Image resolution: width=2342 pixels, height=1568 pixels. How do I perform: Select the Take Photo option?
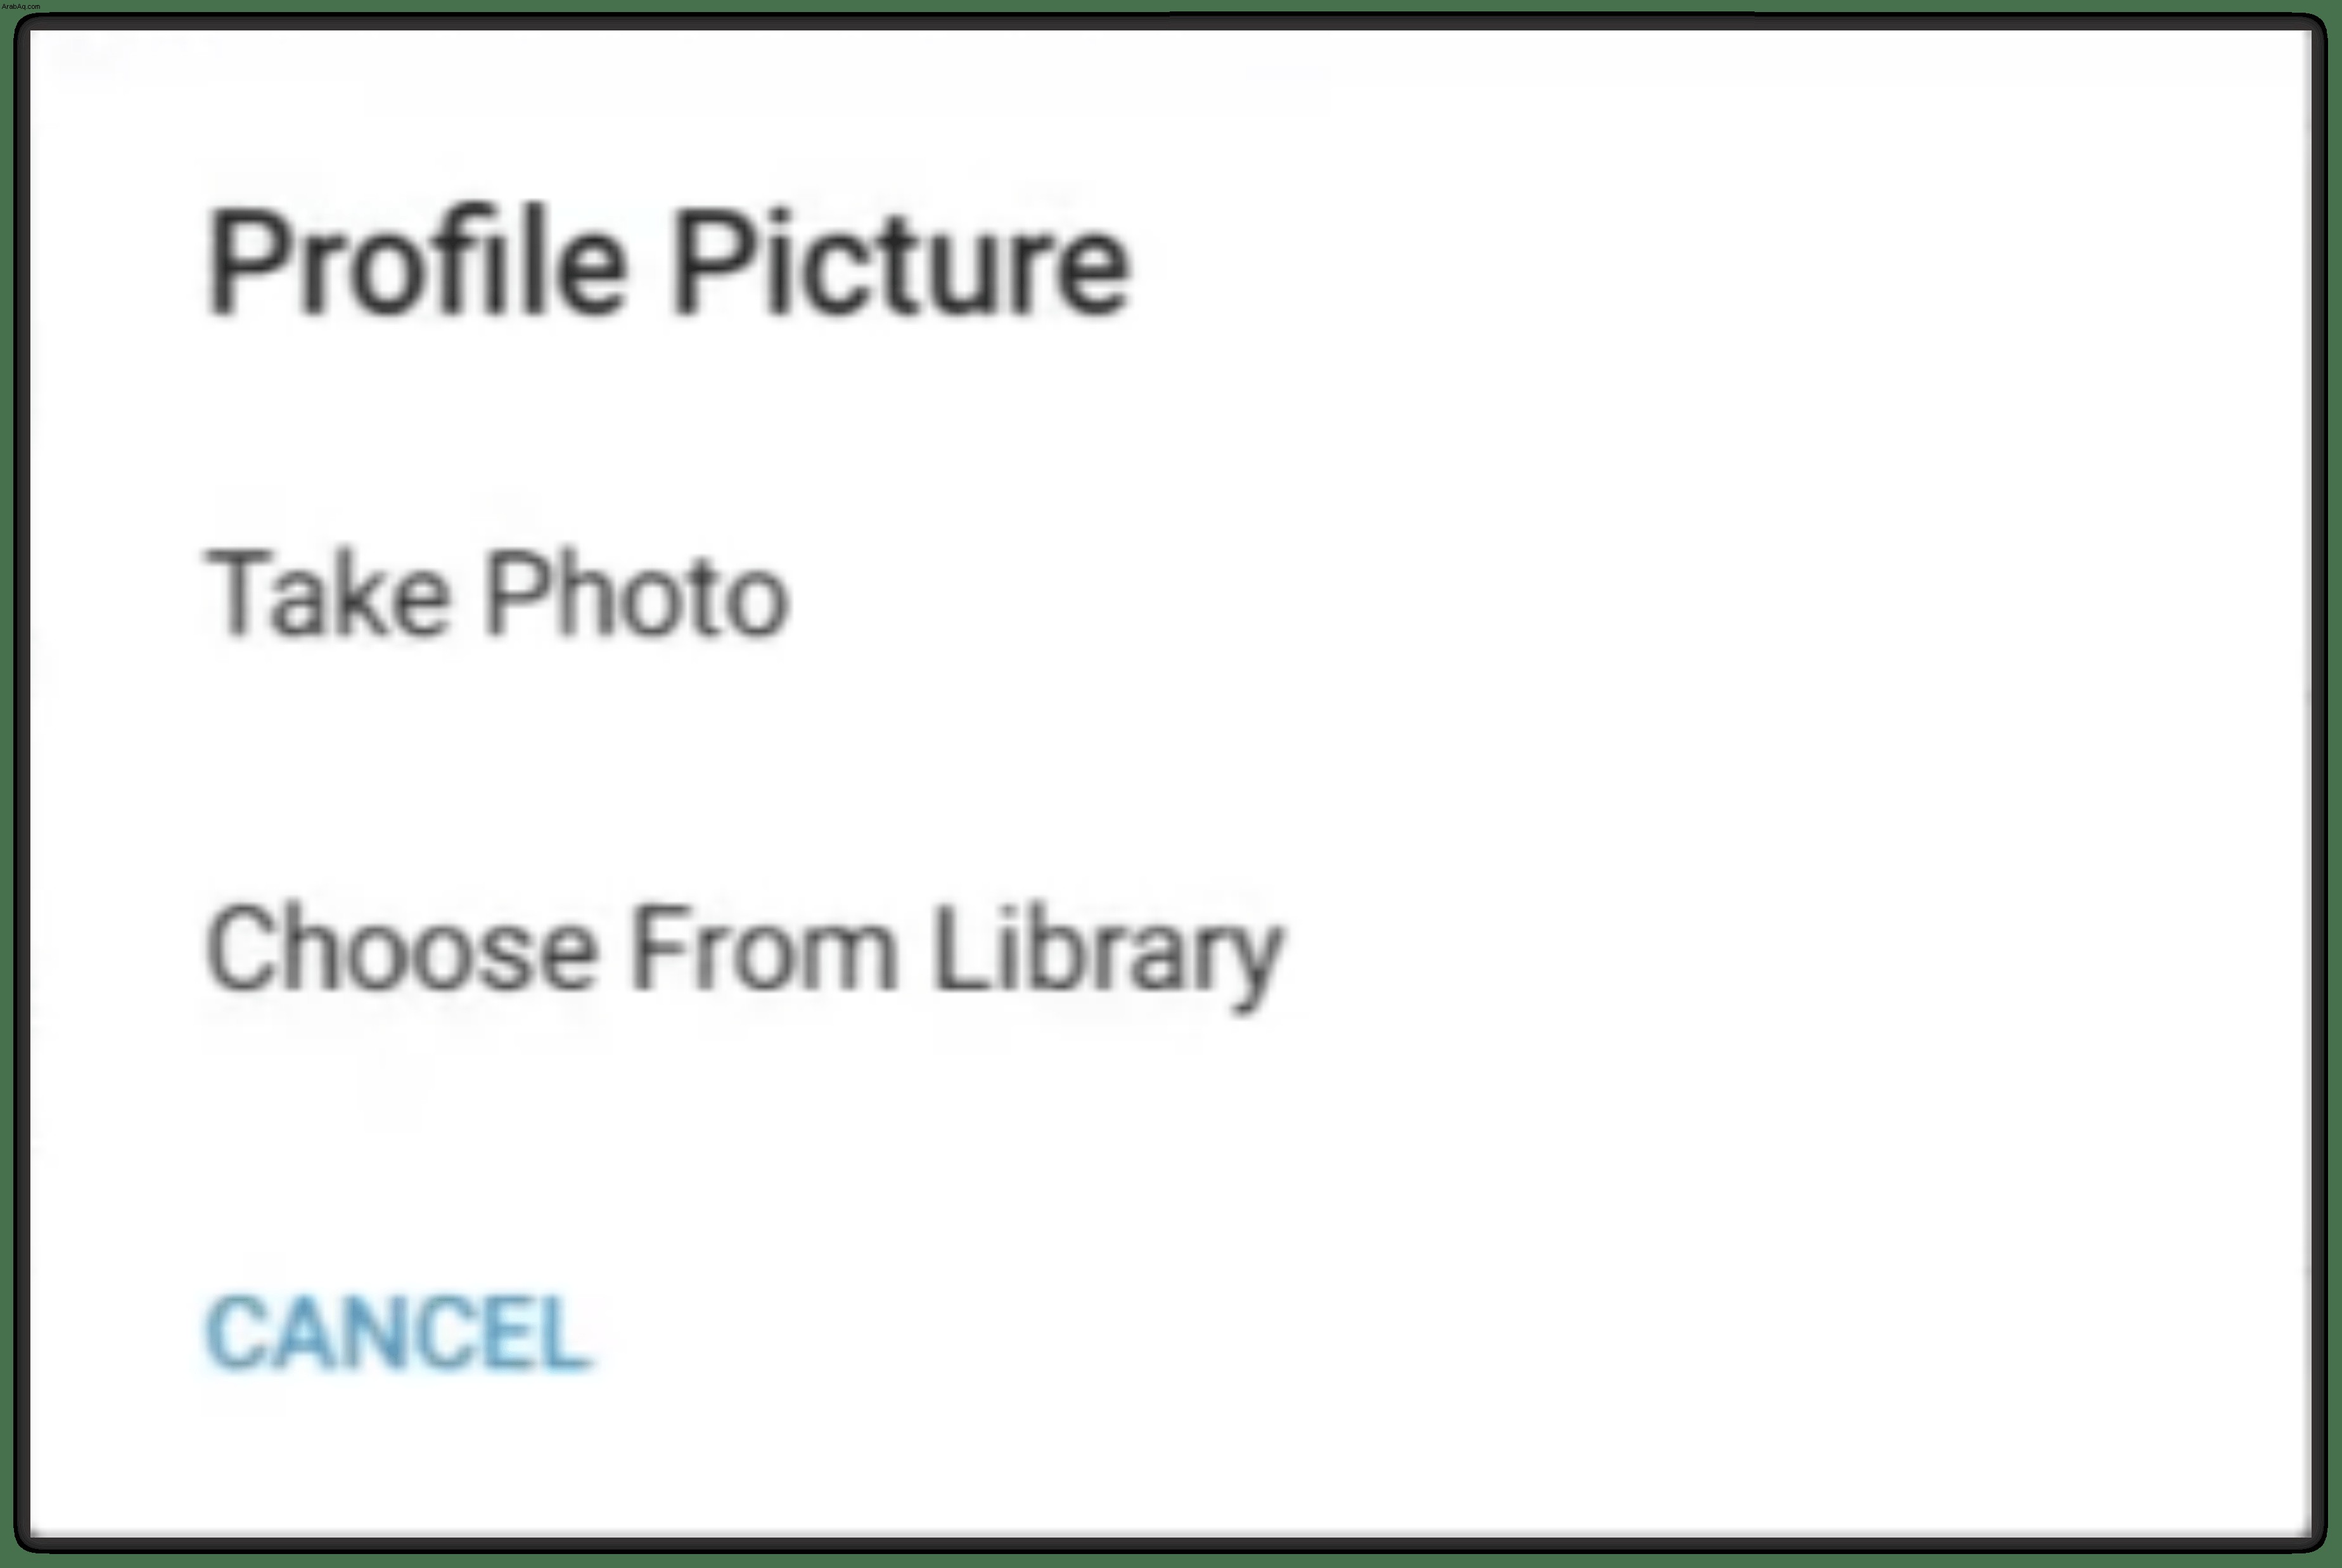pos(498,595)
